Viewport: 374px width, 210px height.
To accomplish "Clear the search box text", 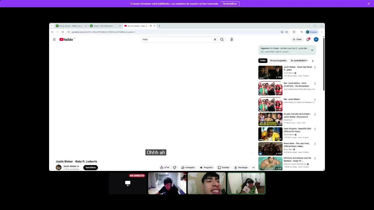I will [215, 39].
